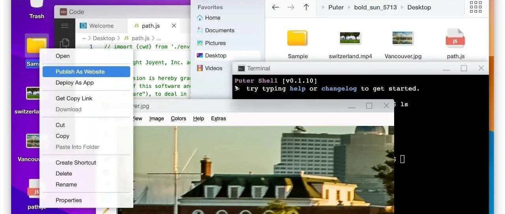Select Deploy As App menu entry
The image size is (505, 214).
click(x=75, y=83)
